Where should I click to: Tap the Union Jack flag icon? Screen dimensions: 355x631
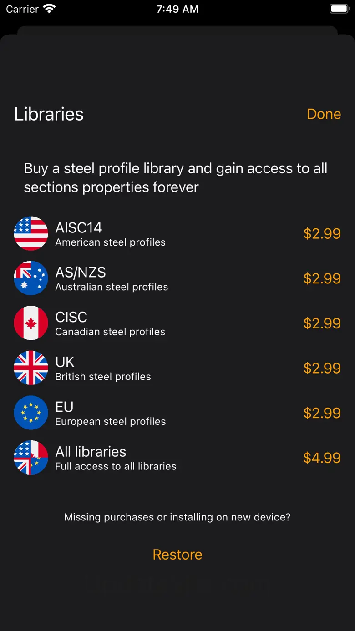coord(31,368)
